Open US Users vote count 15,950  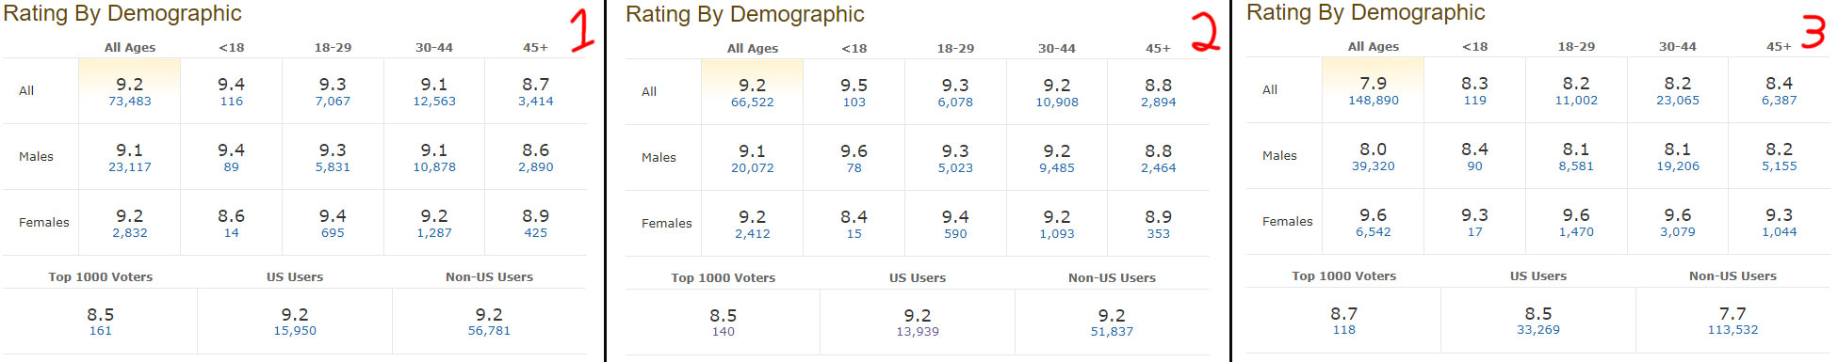click(x=295, y=331)
